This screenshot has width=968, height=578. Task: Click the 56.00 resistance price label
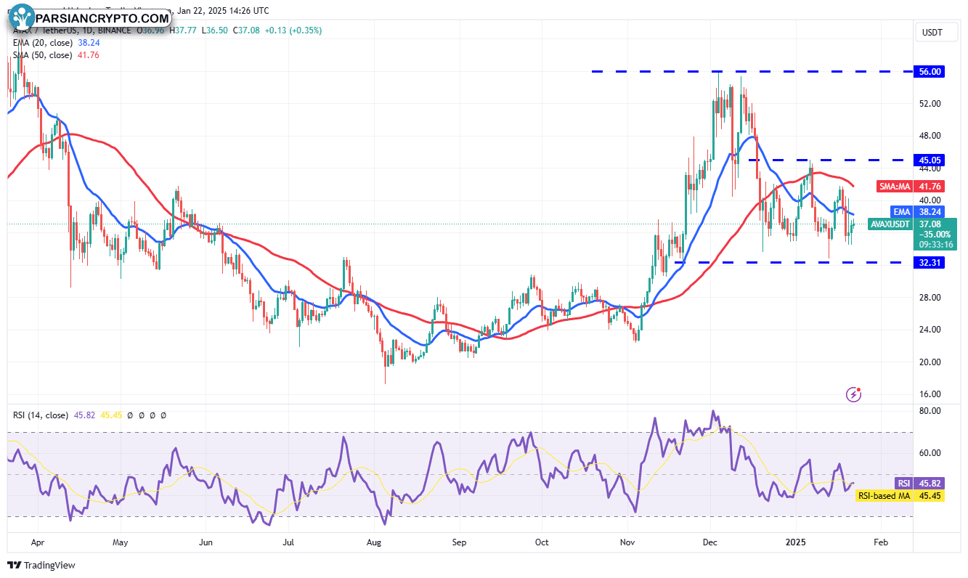[x=930, y=72]
